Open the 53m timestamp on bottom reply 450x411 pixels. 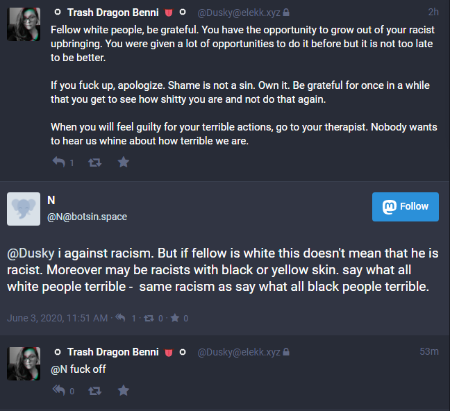(x=428, y=352)
